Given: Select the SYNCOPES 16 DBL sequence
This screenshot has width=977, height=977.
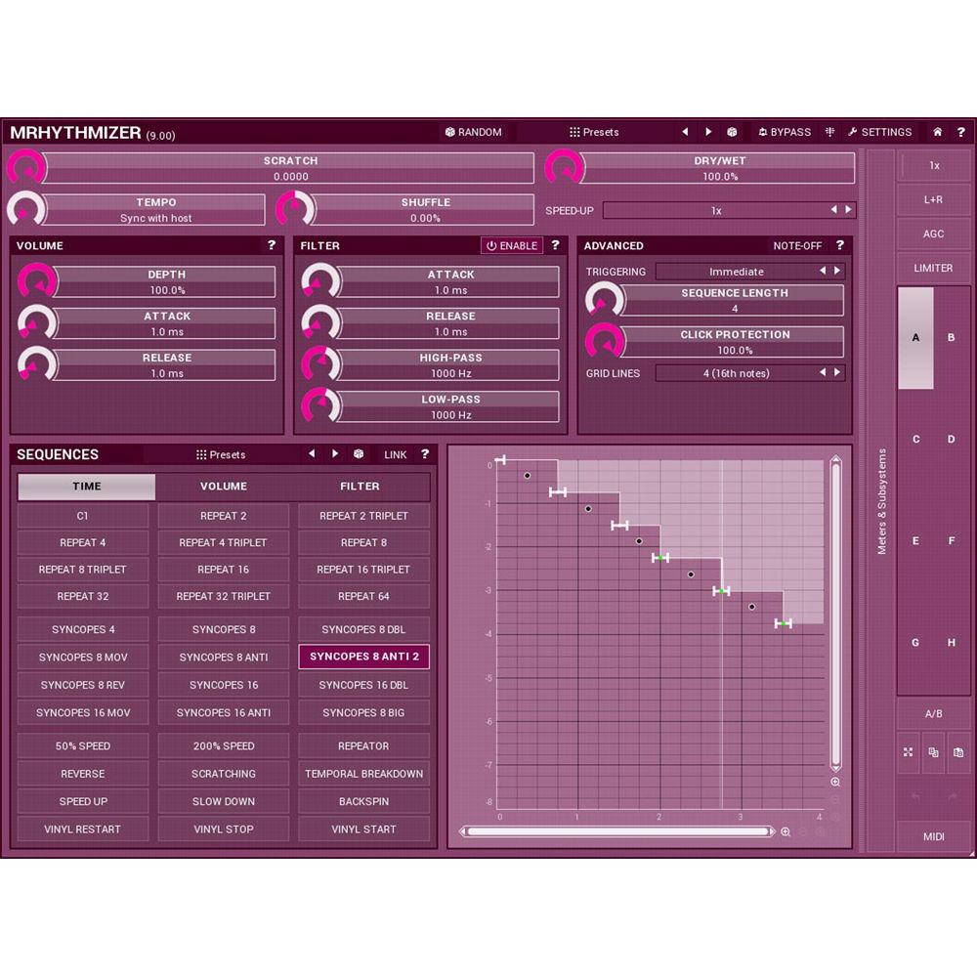Looking at the screenshot, I should [x=363, y=685].
